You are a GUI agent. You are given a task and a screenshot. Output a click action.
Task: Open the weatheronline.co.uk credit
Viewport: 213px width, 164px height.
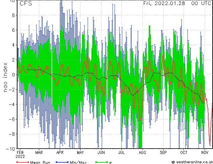pos(192,162)
